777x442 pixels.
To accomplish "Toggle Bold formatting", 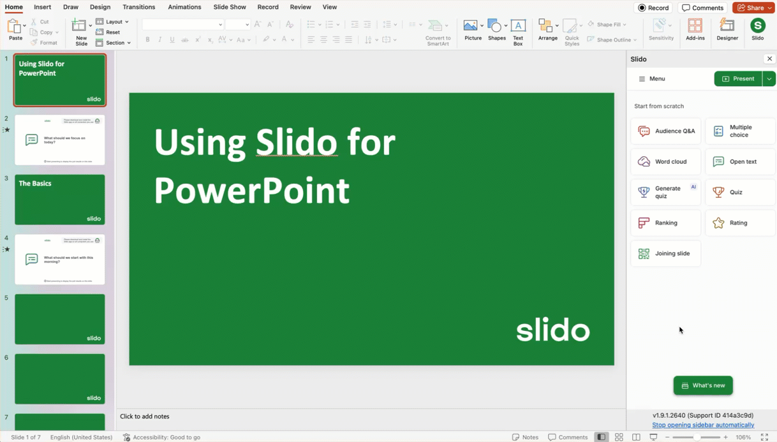I will (147, 40).
